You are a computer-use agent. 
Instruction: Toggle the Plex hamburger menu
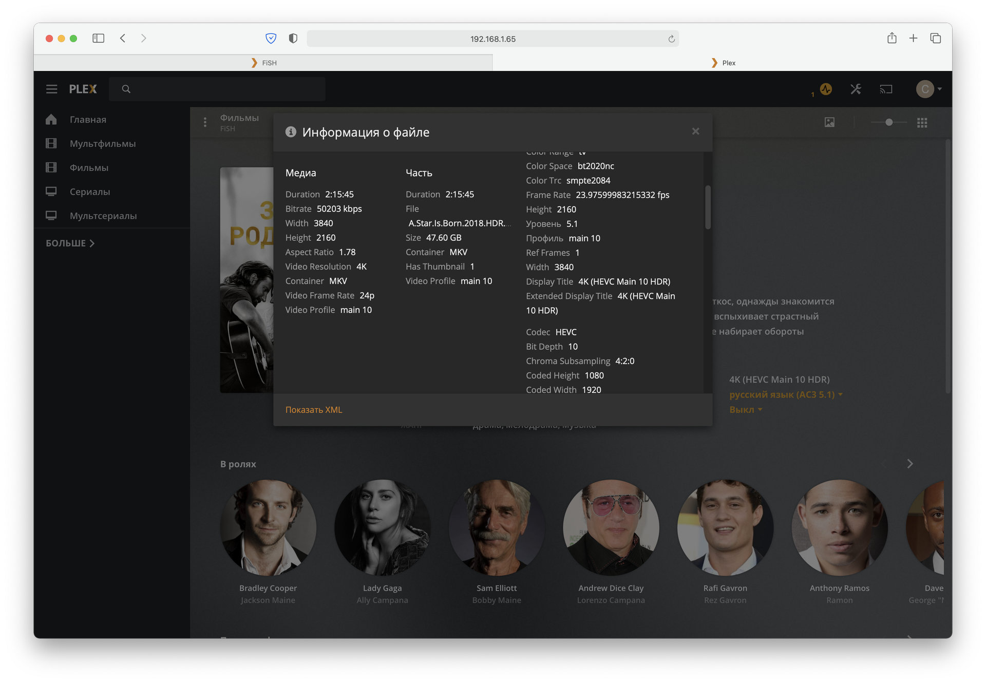coord(51,89)
